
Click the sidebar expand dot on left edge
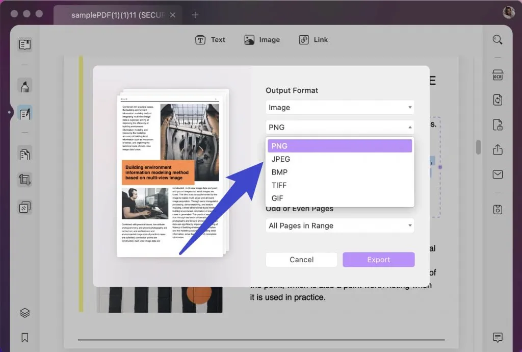click(9, 112)
